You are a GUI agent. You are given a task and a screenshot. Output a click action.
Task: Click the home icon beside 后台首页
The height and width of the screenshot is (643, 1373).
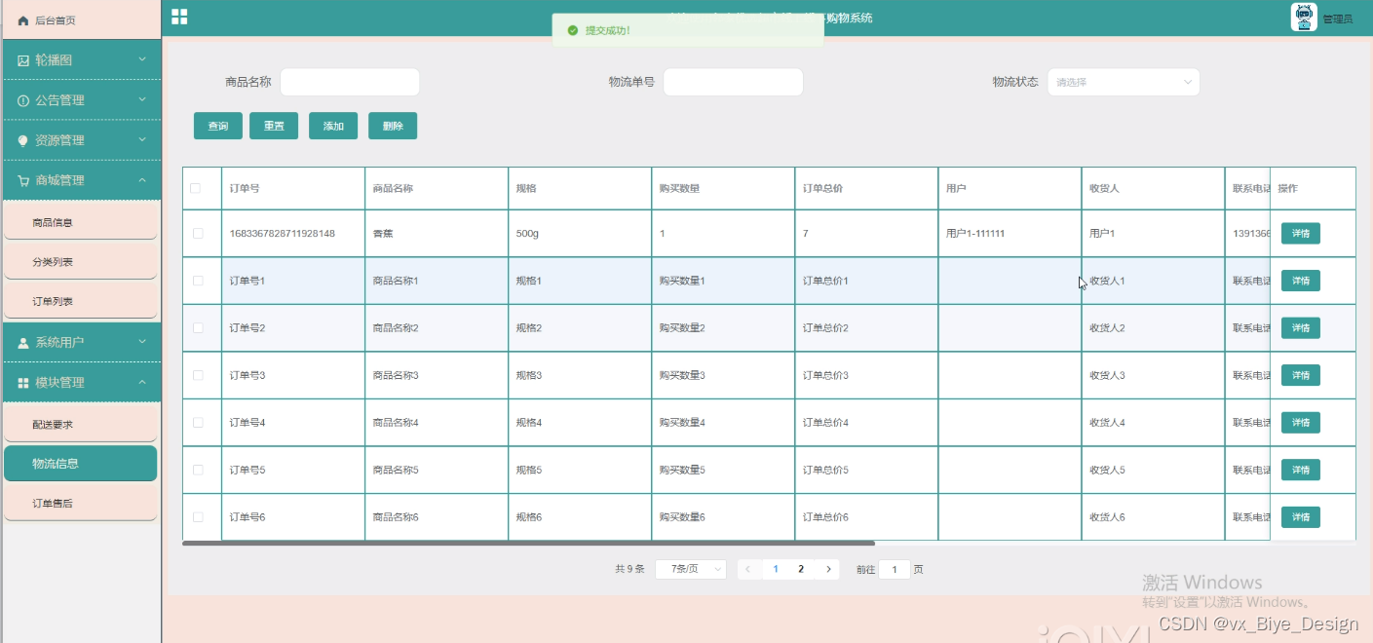(23, 20)
